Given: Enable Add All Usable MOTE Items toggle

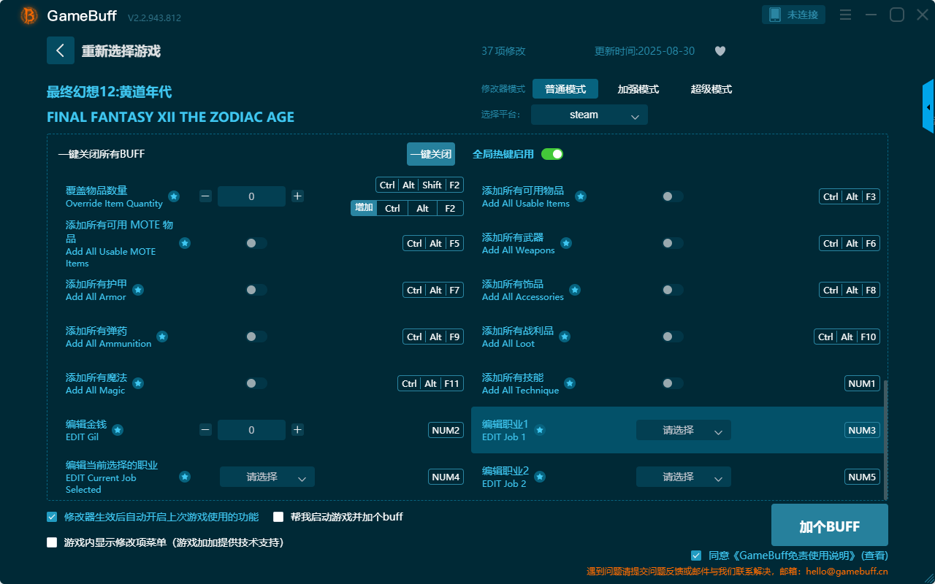Looking at the screenshot, I should pos(256,243).
